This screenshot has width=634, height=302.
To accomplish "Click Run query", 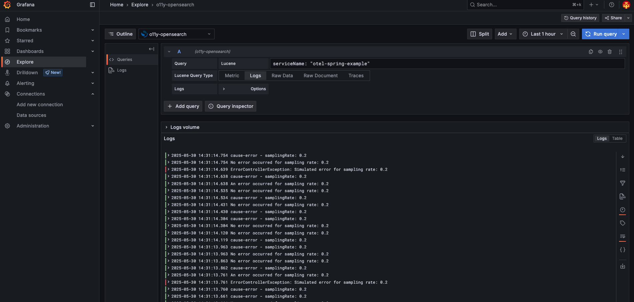I will pyautogui.click(x=601, y=34).
